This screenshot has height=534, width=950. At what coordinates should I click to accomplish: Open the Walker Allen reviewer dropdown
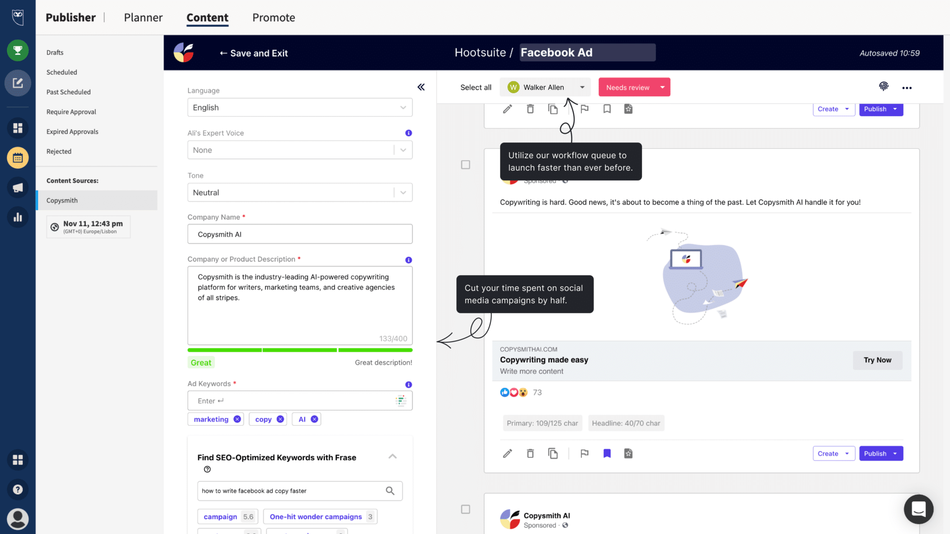click(545, 87)
